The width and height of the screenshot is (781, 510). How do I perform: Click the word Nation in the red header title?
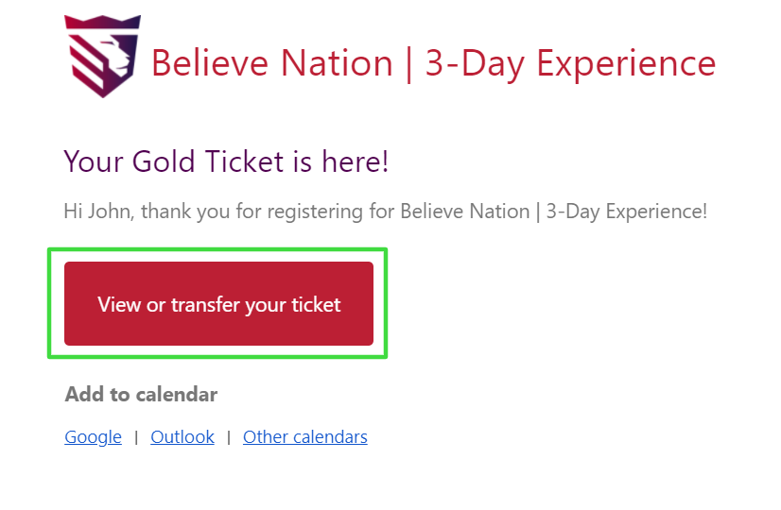coord(337,63)
